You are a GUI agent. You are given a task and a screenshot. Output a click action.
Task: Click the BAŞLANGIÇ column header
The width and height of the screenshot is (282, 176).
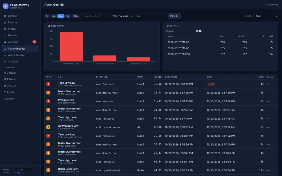coord(171,77)
